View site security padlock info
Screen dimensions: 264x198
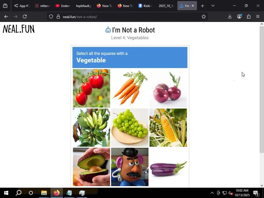58,16
